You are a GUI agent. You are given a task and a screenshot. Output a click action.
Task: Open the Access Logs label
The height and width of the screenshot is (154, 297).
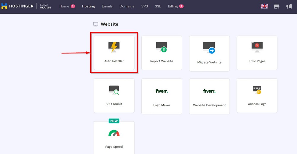click(x=257, y=104)
